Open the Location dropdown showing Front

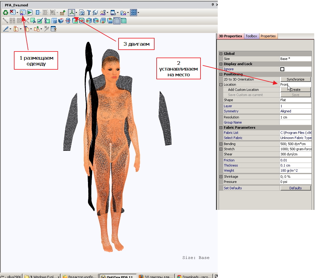click(x=295, y=84)
